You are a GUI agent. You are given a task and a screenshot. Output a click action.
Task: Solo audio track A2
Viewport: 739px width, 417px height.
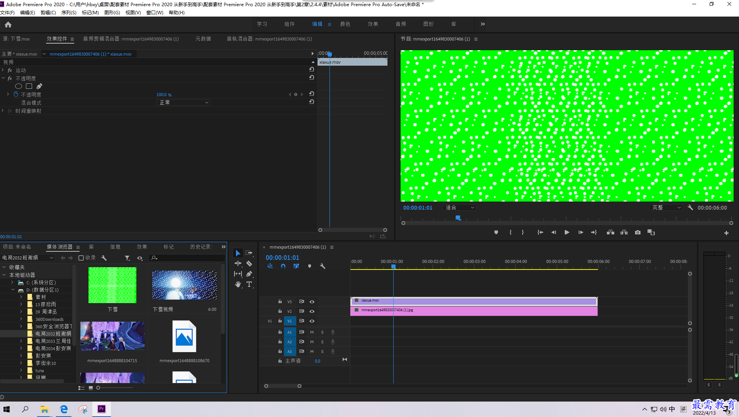point(322,342)
